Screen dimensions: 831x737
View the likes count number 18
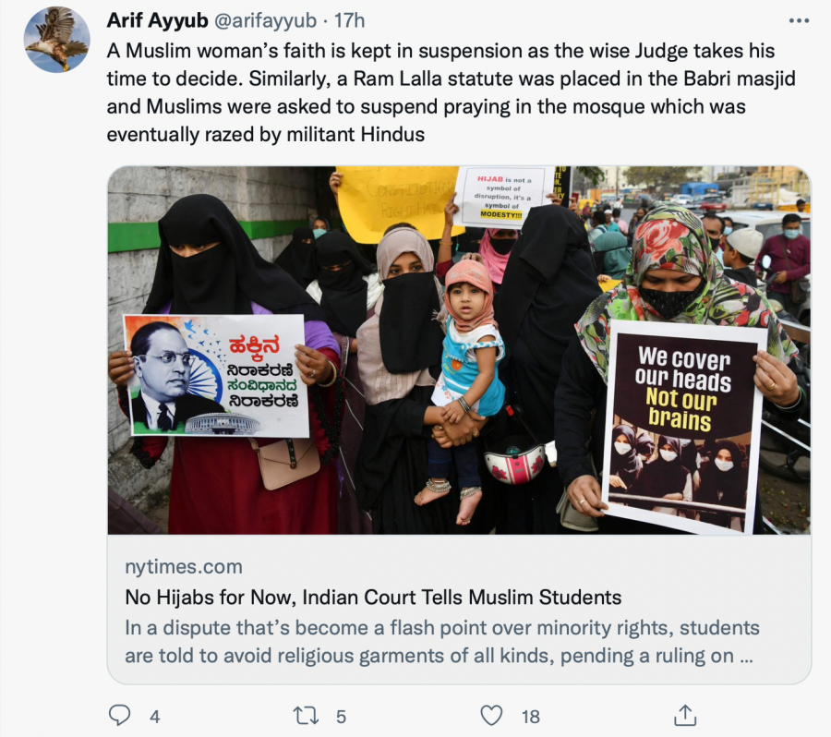(531, 717)
